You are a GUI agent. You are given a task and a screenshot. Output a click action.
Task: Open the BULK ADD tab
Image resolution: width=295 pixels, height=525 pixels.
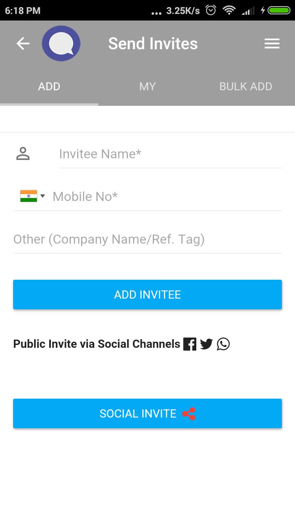click(246, 87)
